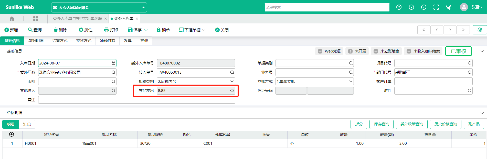Click the 锁单 lock button

pyautogui.click(x=163, y=30)
